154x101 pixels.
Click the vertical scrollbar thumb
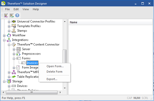click(x=65, y=56)
